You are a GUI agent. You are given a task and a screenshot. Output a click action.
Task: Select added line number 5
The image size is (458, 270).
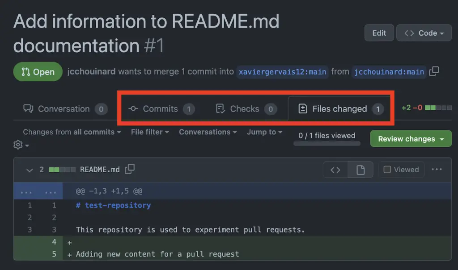click(54, 254)
